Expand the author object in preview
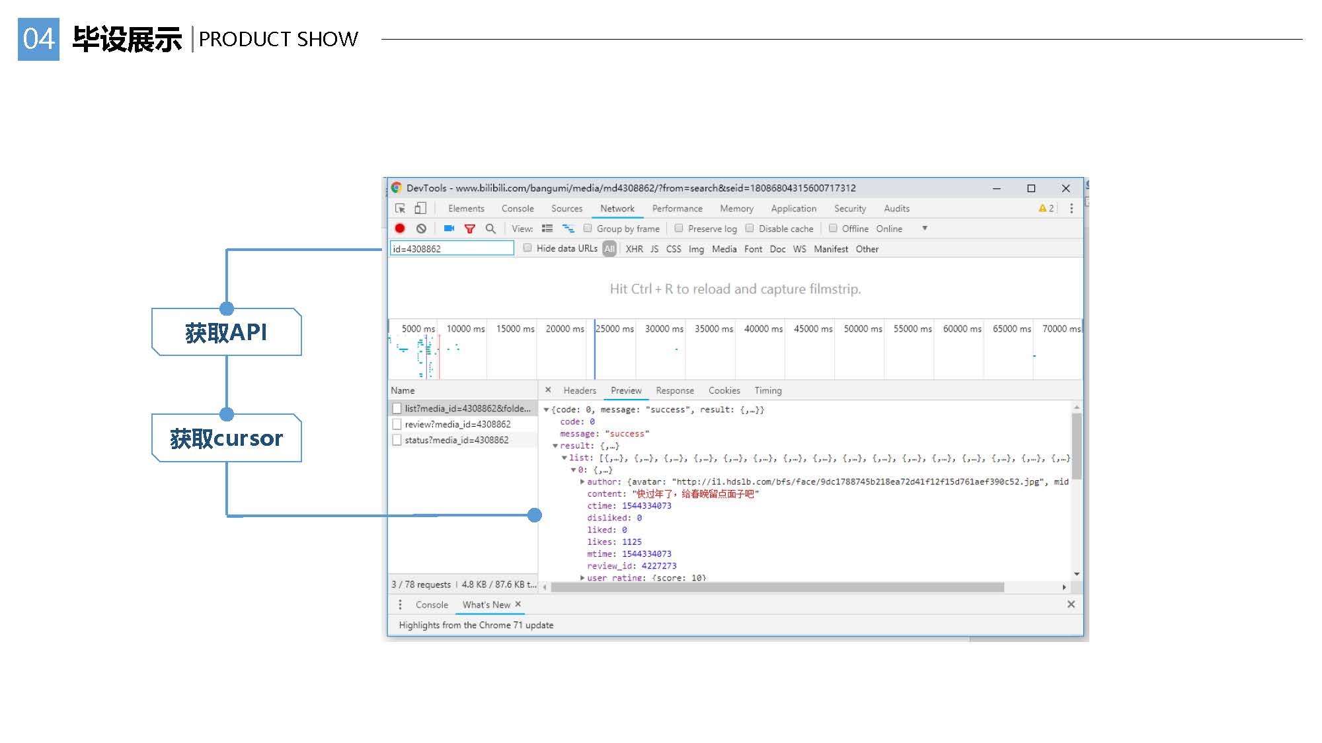Image resolution: width=1322 pixels, height=743 pixels. [x=582, y=482]
